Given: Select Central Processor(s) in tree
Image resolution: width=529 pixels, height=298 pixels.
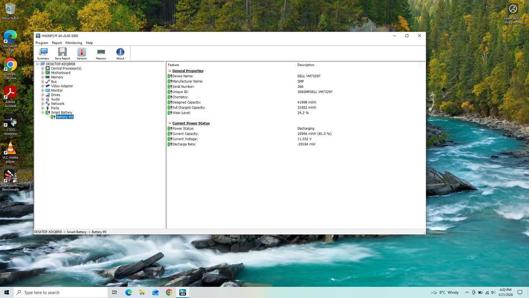Looking at the screenshot, I should pyautogui.click(x=66, y=68).
